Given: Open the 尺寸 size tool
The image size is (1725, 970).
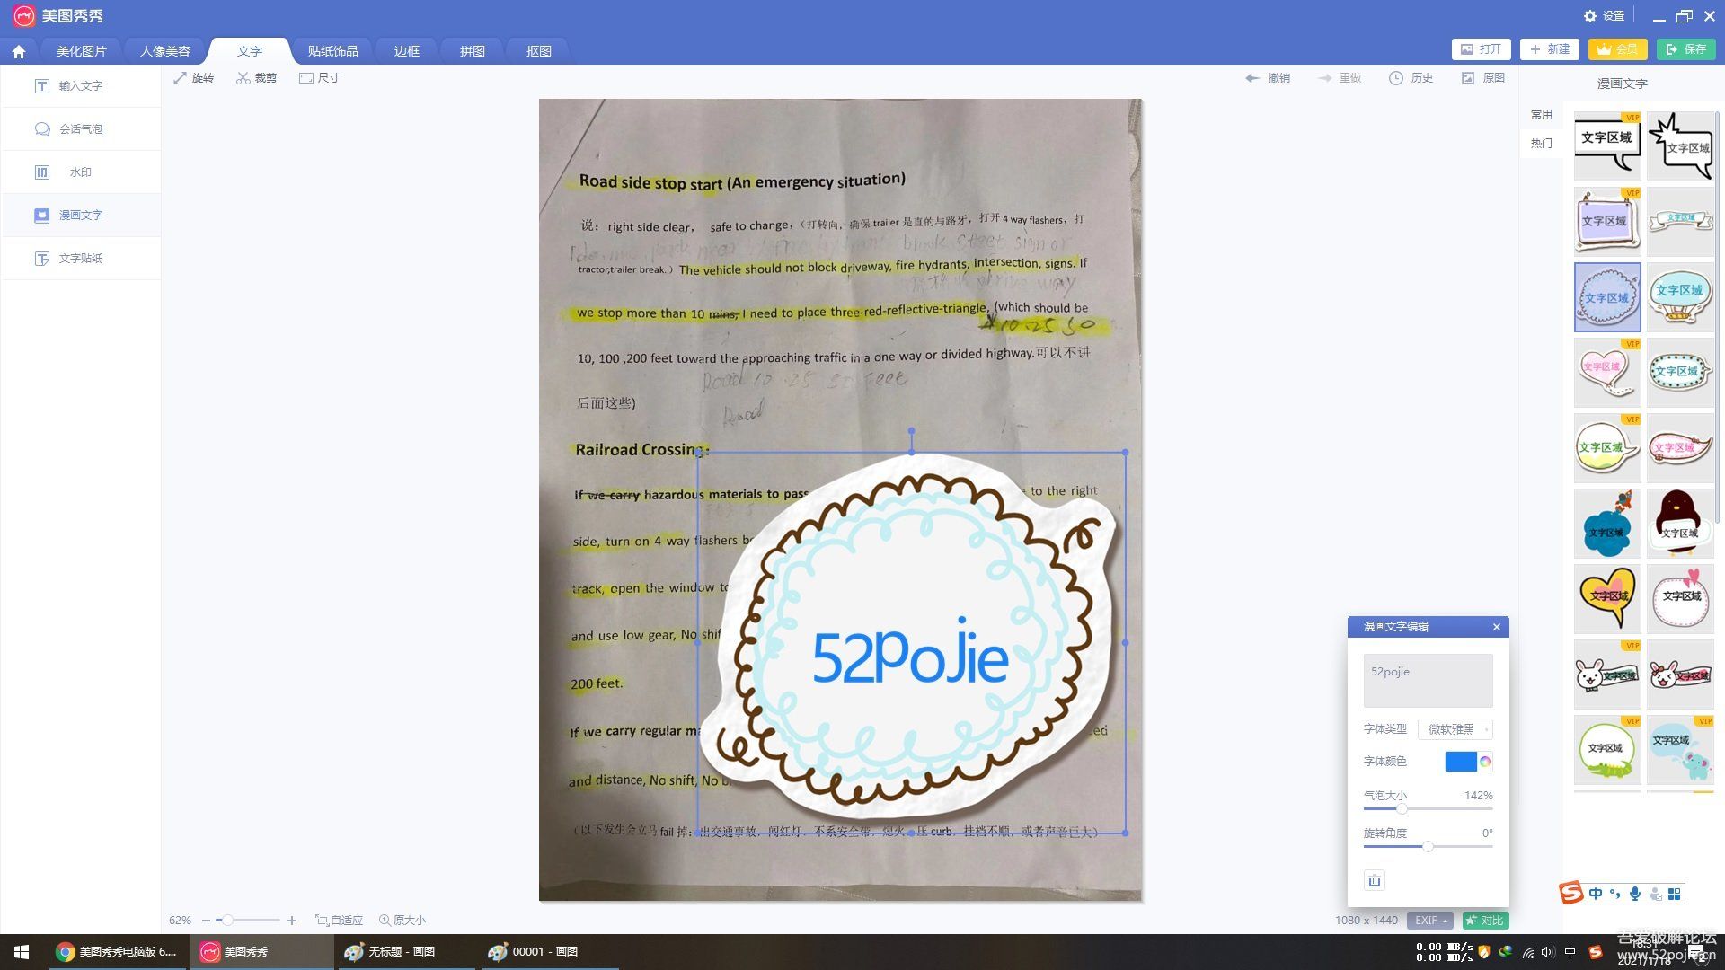Looking at the screenshot, I should 320,78.
